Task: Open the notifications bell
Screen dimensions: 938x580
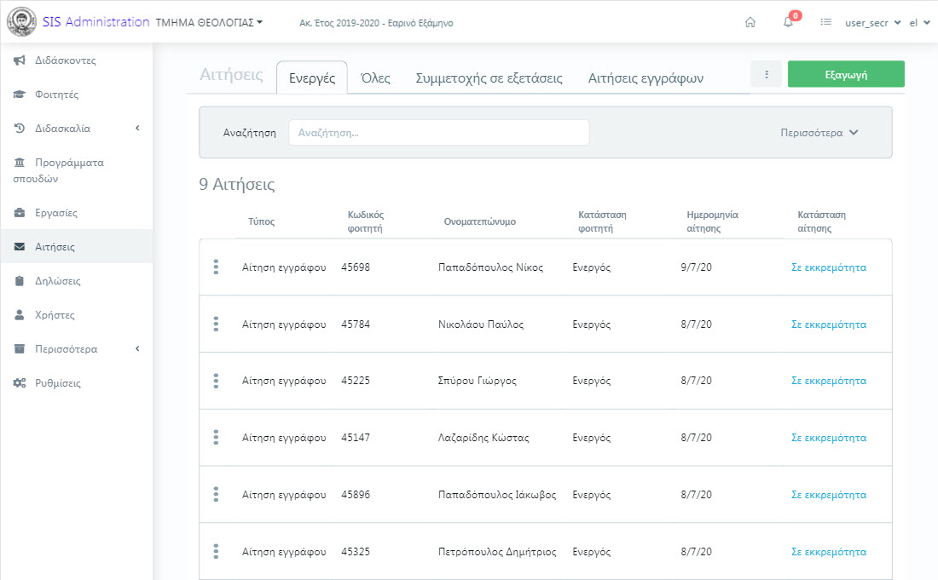Action: pyautogui.click(x=789, y=22)
